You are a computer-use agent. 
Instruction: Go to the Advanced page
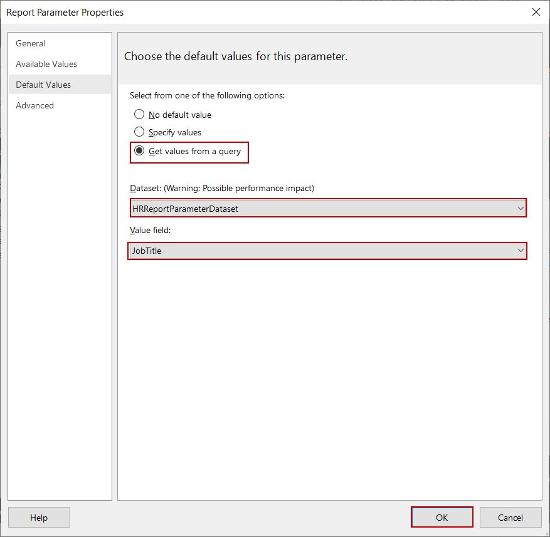(x=34, y=105)
